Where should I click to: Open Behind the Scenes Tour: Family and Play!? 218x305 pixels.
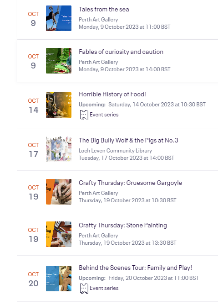[135, 268]
